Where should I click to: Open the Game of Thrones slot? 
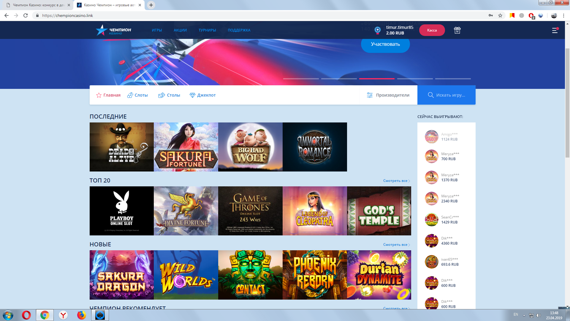(250, 211)
